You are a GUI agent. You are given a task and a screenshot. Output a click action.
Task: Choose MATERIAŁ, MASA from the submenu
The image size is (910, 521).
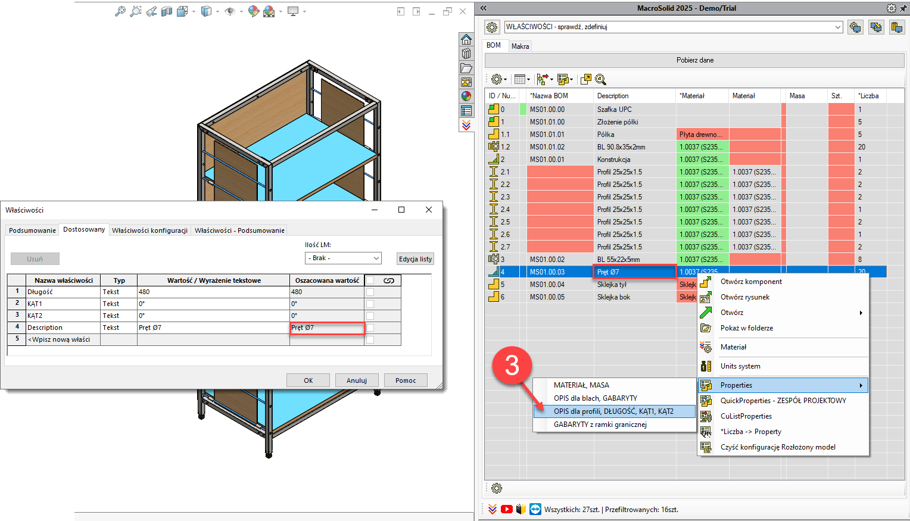pyautogui.click(x=614, y=385)
